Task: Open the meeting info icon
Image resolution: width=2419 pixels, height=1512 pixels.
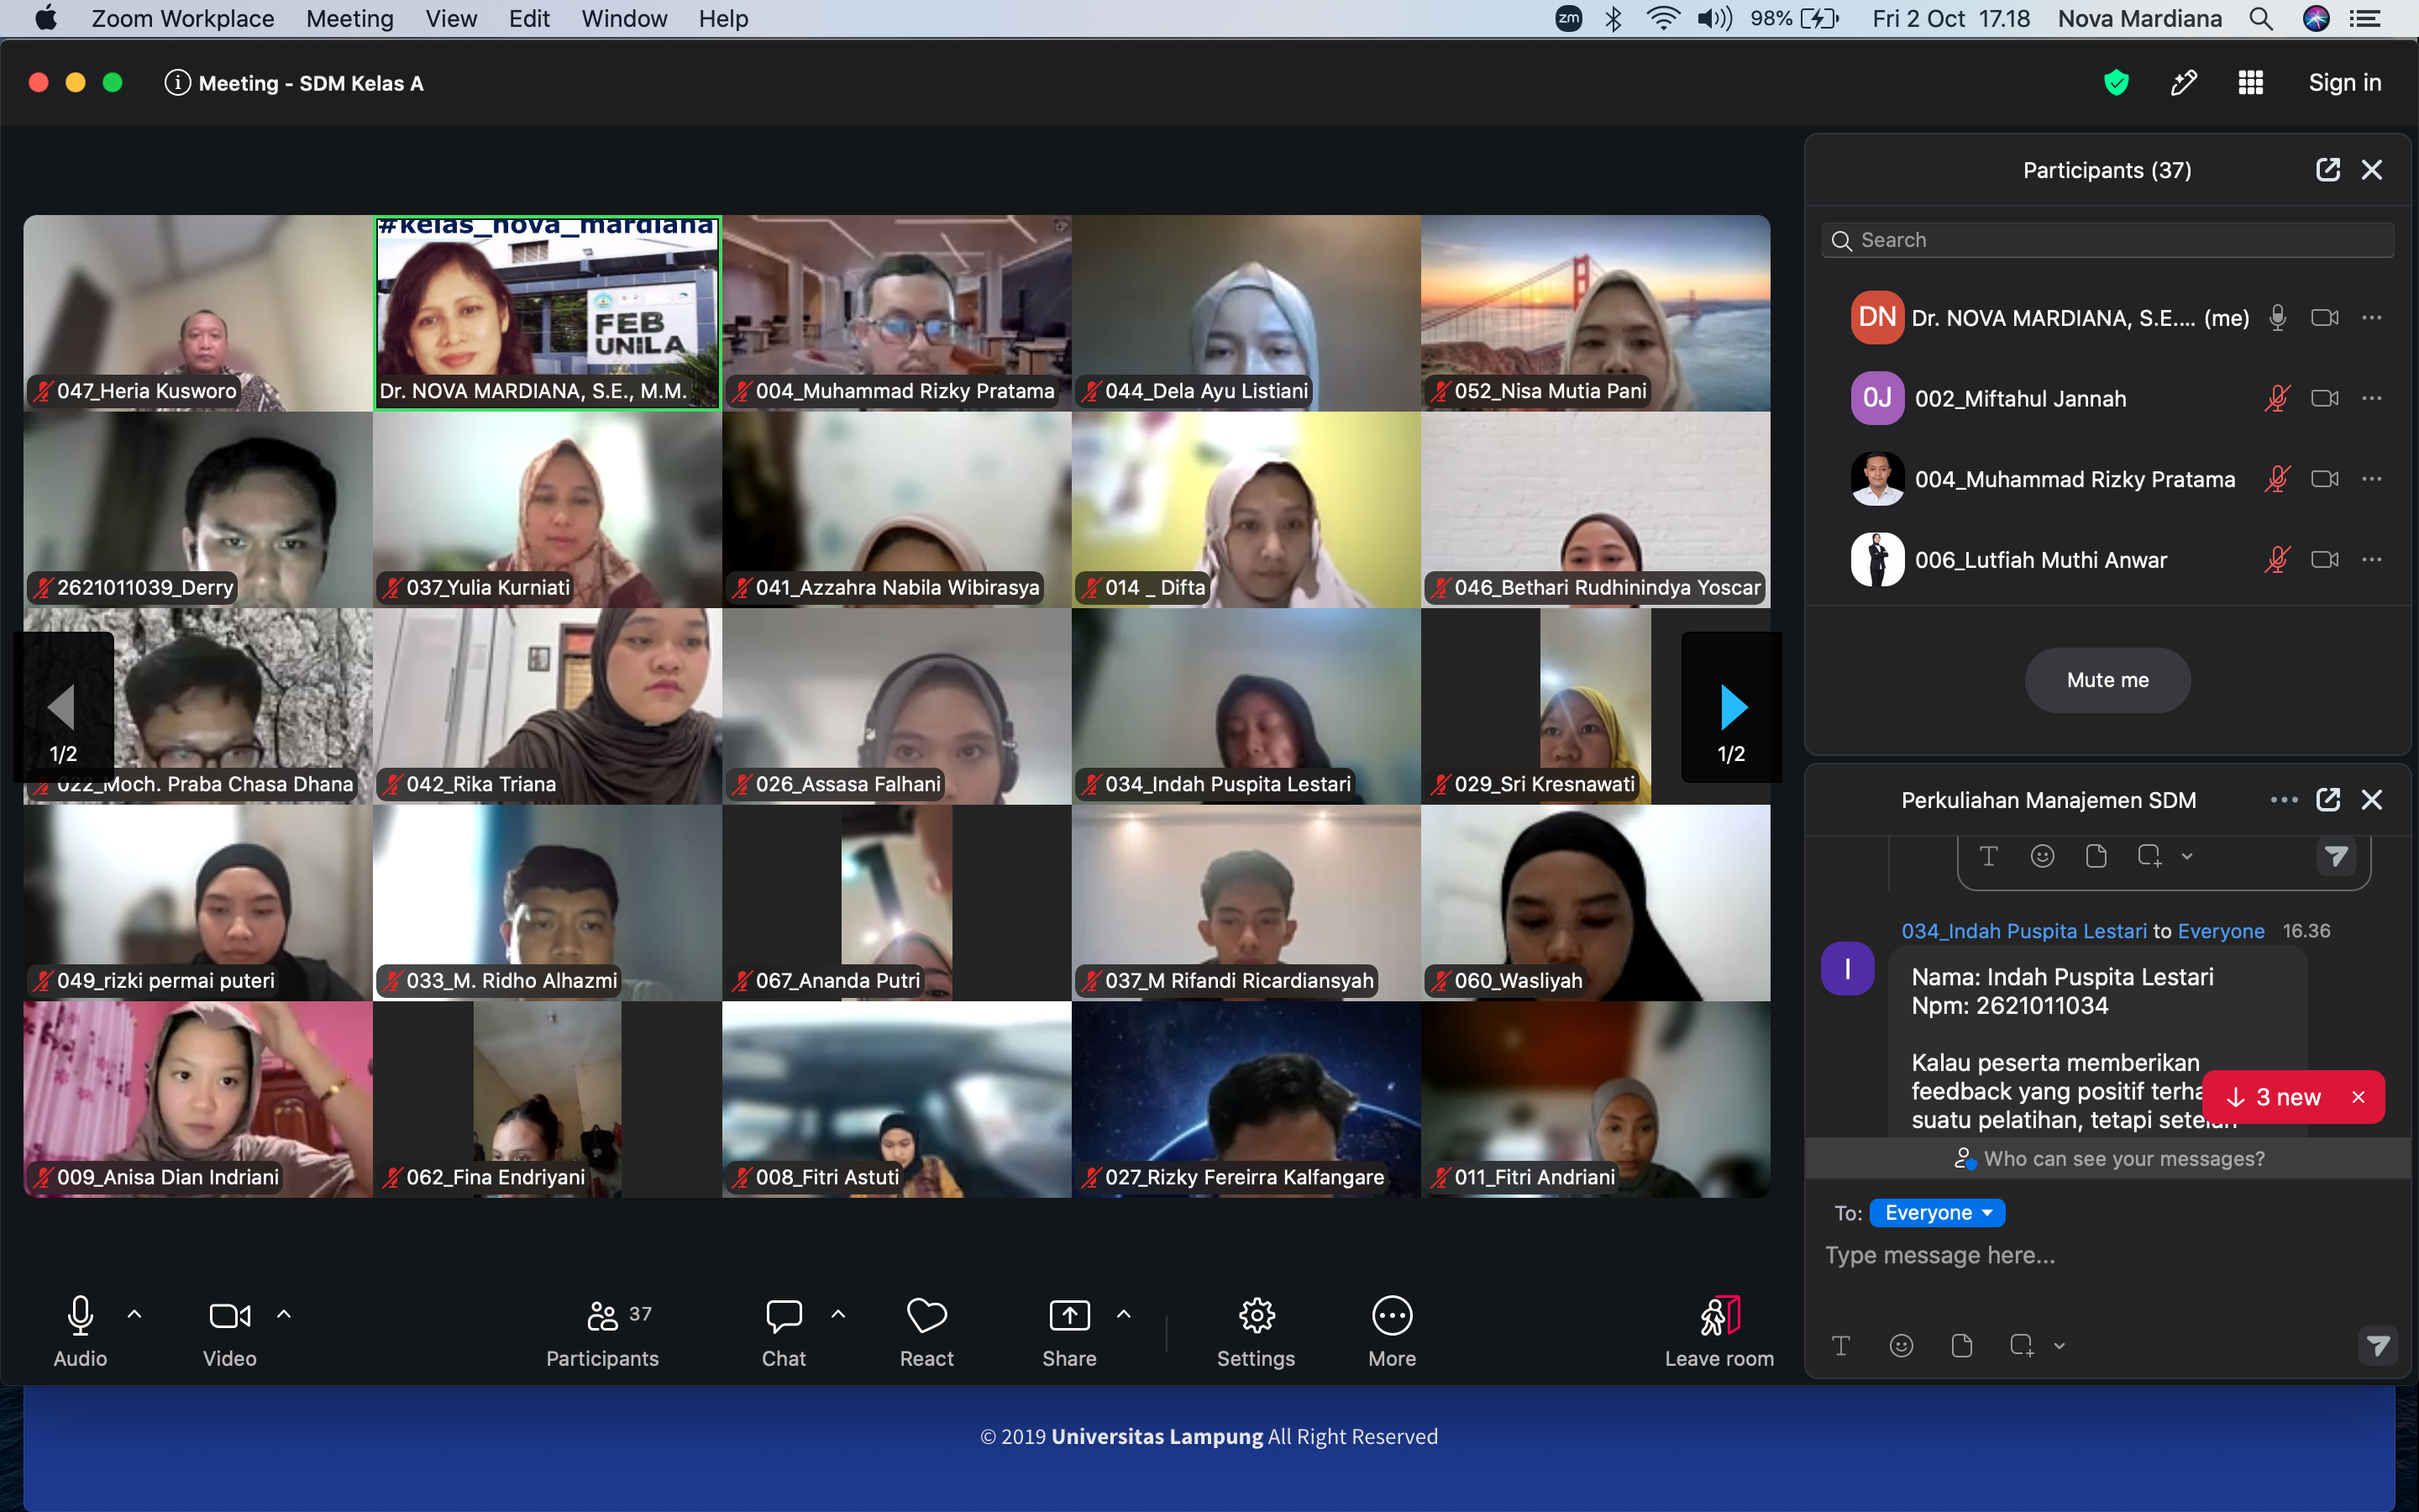Action: (x=177, y=83)
